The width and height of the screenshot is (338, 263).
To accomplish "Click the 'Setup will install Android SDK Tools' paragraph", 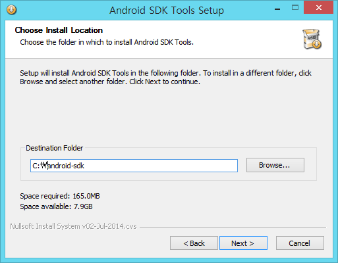I will coord(165,77).
